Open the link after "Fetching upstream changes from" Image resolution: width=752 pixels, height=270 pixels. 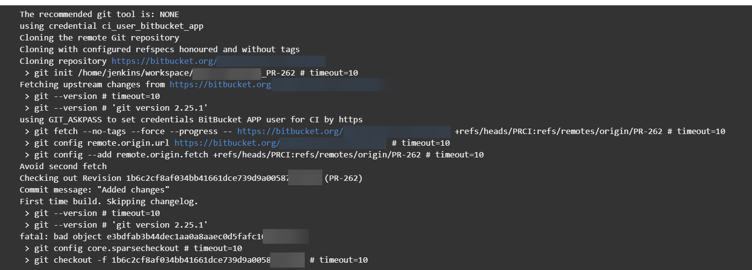[x=279, y=84]
